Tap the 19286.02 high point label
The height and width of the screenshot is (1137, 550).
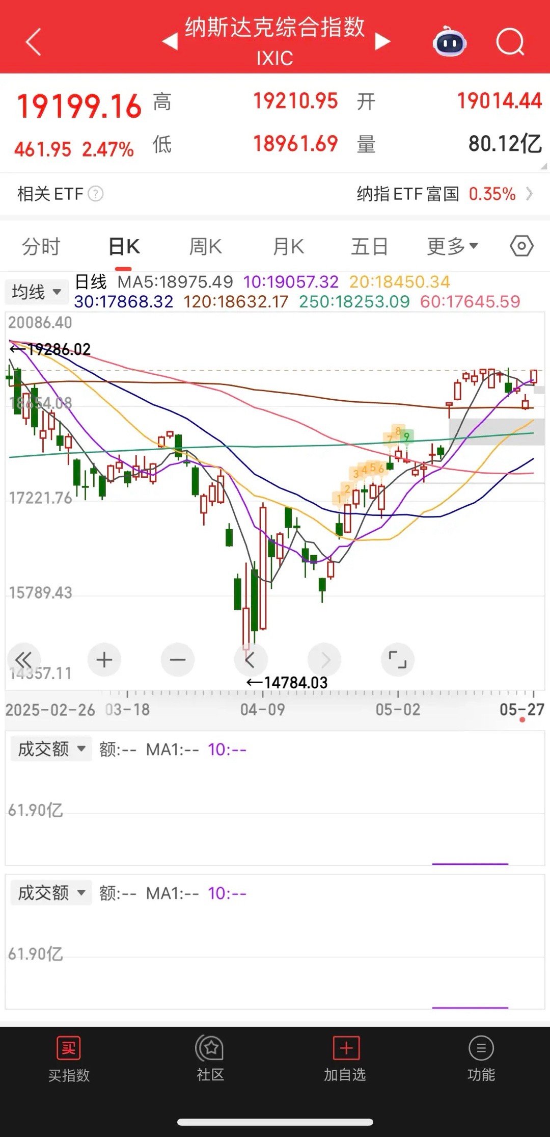[50, 349]
